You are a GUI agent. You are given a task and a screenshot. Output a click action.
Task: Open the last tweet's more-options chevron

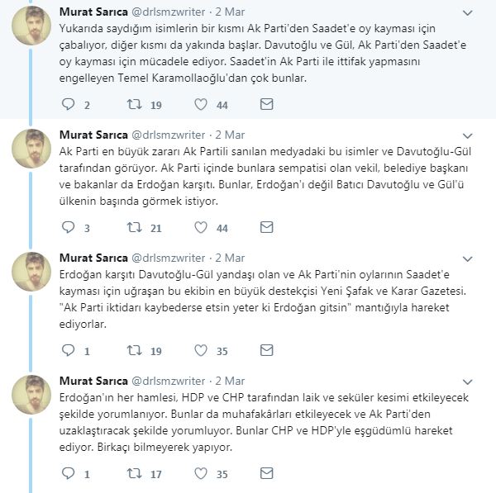[468, 381]
